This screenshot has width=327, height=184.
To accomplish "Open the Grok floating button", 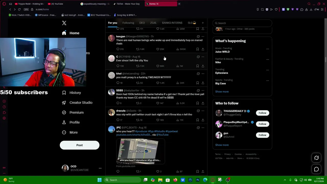I will coord(316,158).
